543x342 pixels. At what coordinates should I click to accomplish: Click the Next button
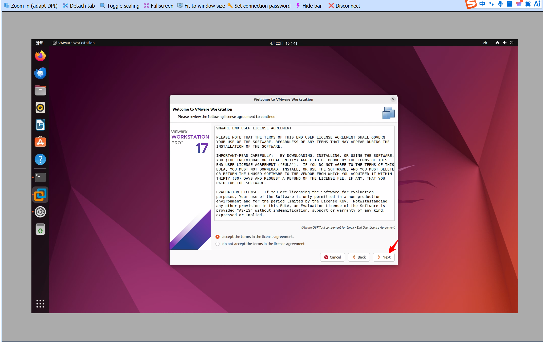pyautogui.click(x=384, y=257)
